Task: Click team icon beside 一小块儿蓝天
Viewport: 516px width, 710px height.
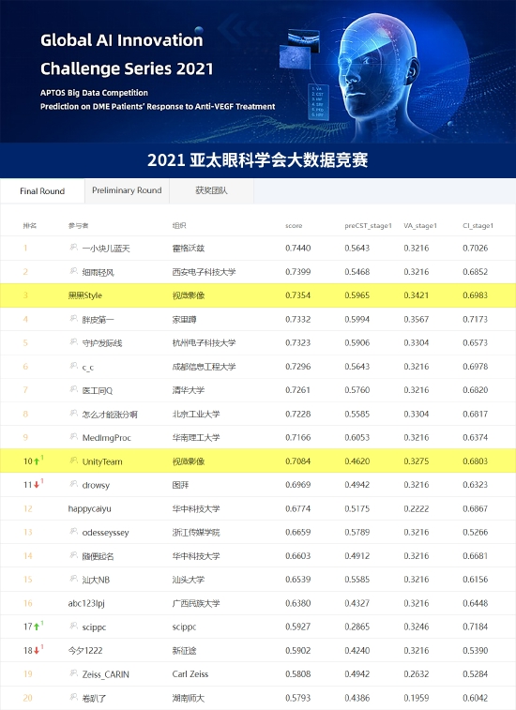Action: coord(73,248)
